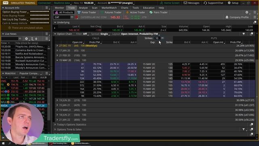259x146 pixels.
Task: Click the Watchlist panel menu icon
Action: coord(47,73)
